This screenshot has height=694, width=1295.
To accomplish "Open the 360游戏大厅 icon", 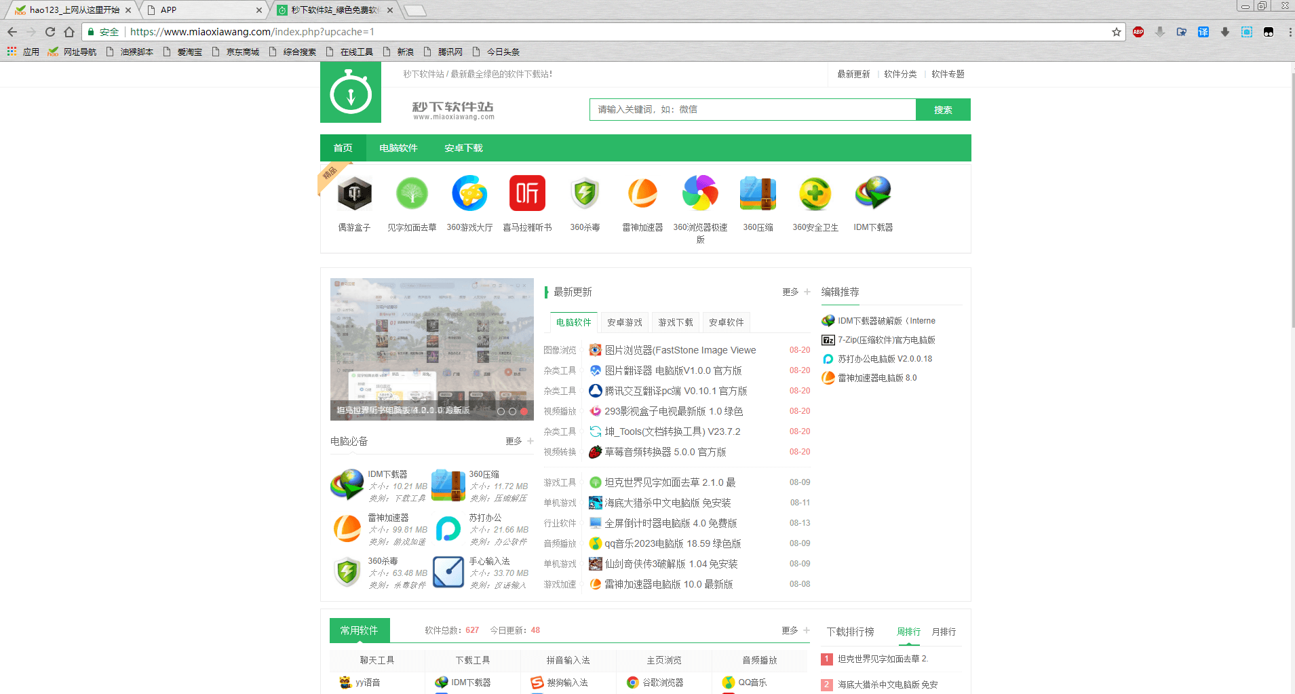I will click(469, 194).
